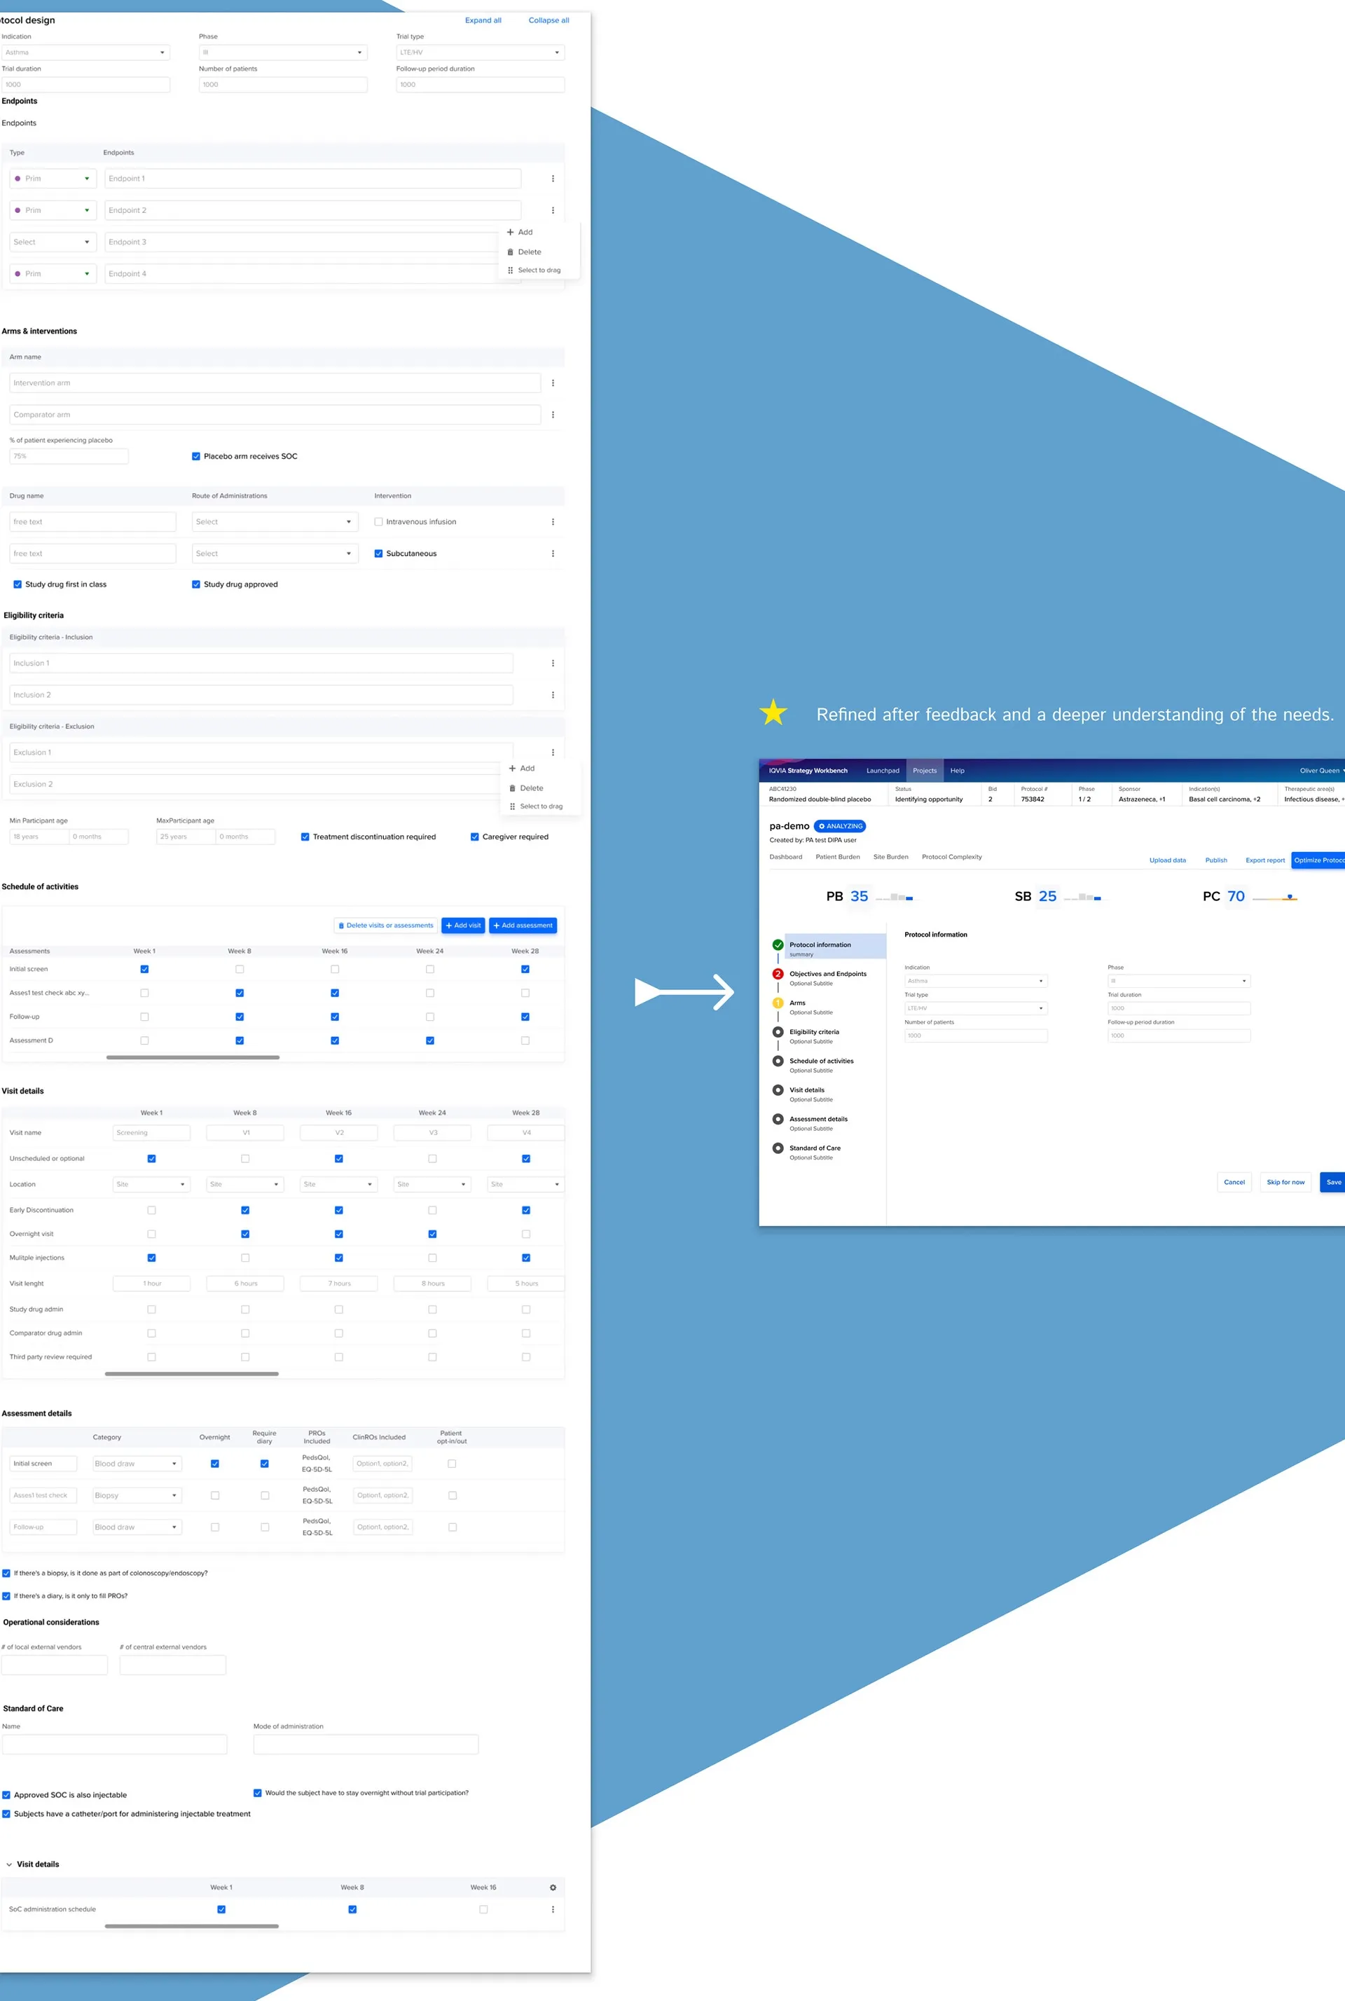Image resolution: width=1345 pixels, height=2001 pixels.
Task: Open options menu for Intervention arm row
Action: (553, 383)
